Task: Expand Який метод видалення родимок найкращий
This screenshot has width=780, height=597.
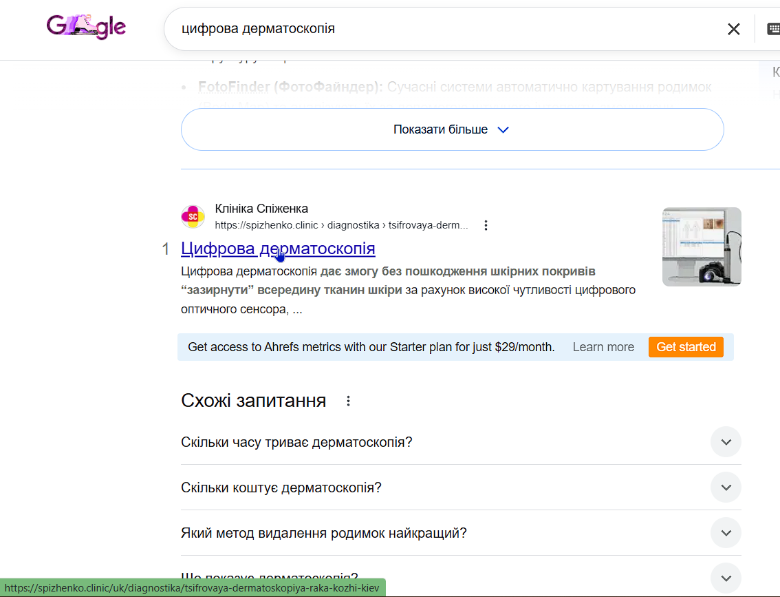Action: [x=461, y=533]
